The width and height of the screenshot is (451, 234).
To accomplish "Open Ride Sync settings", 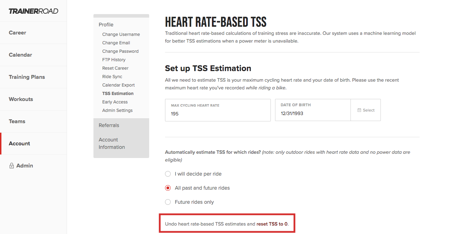I will tap(112, 77).
